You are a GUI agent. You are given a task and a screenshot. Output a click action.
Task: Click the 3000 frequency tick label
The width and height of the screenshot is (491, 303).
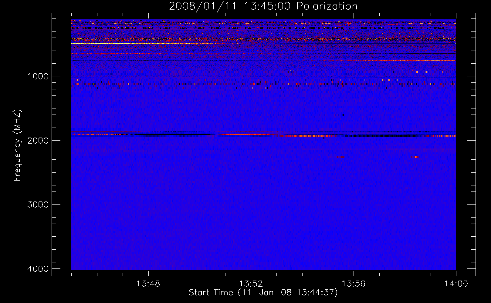point(38,205)
